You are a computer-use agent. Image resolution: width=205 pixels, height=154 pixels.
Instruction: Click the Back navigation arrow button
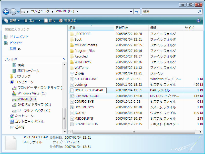click(6, 12)
